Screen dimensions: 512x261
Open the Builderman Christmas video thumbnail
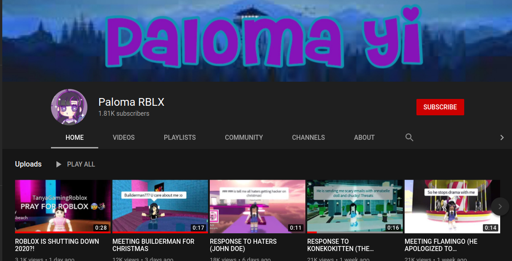coord(160,206)
